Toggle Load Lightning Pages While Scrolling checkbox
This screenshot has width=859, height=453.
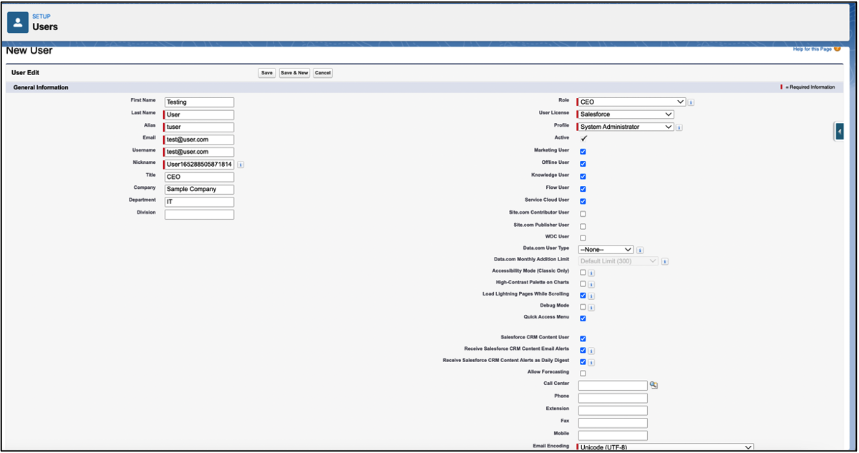(x=583, y=296)
